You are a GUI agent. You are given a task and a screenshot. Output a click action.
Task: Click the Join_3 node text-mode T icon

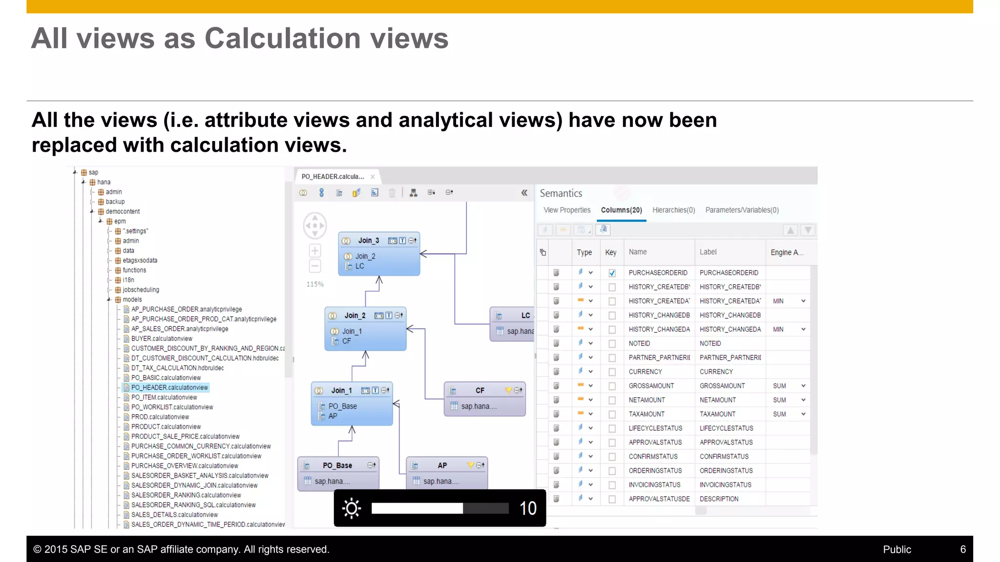402,241
